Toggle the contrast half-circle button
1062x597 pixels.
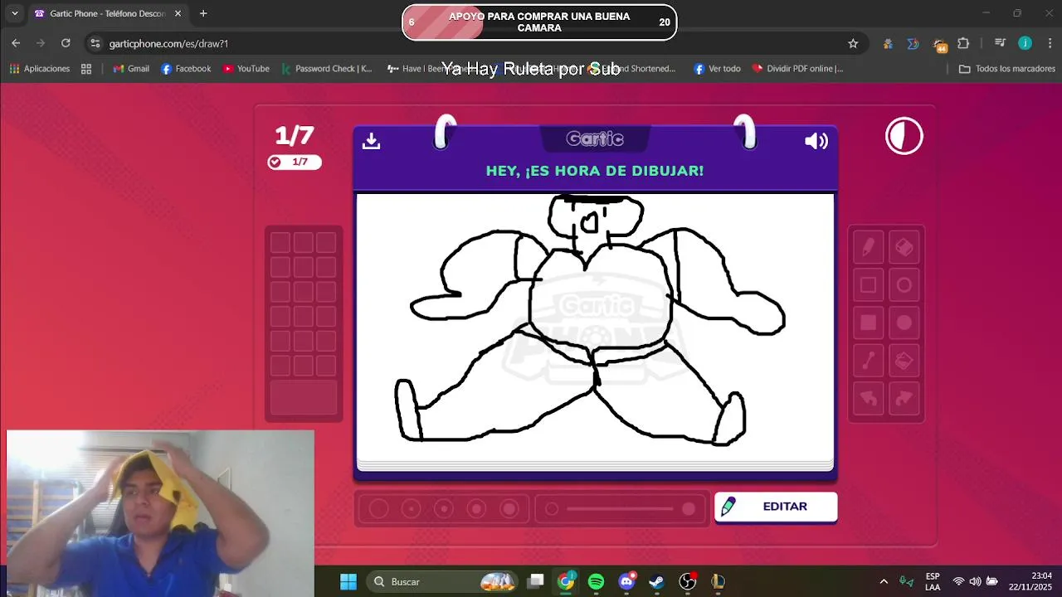[904, 136]
